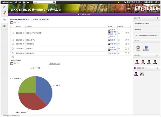The width and height of the screenshot is (161, 117).
Task: Open record details for 2013-08-05 row
Action: tap(13, 33)
